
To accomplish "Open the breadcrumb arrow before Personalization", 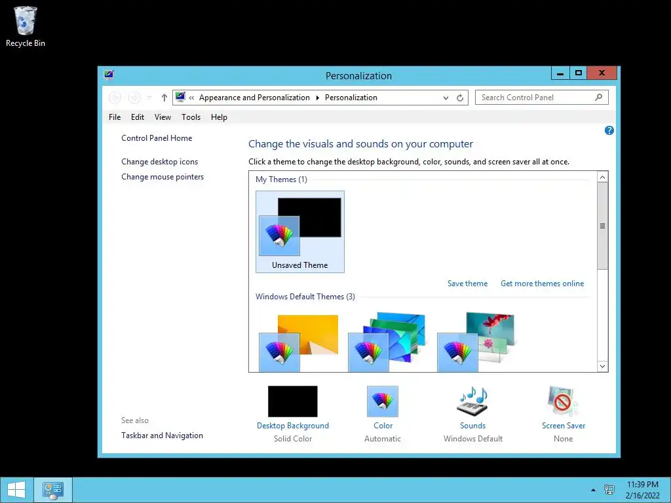I will pyautogui.click(x=318, y=98).
